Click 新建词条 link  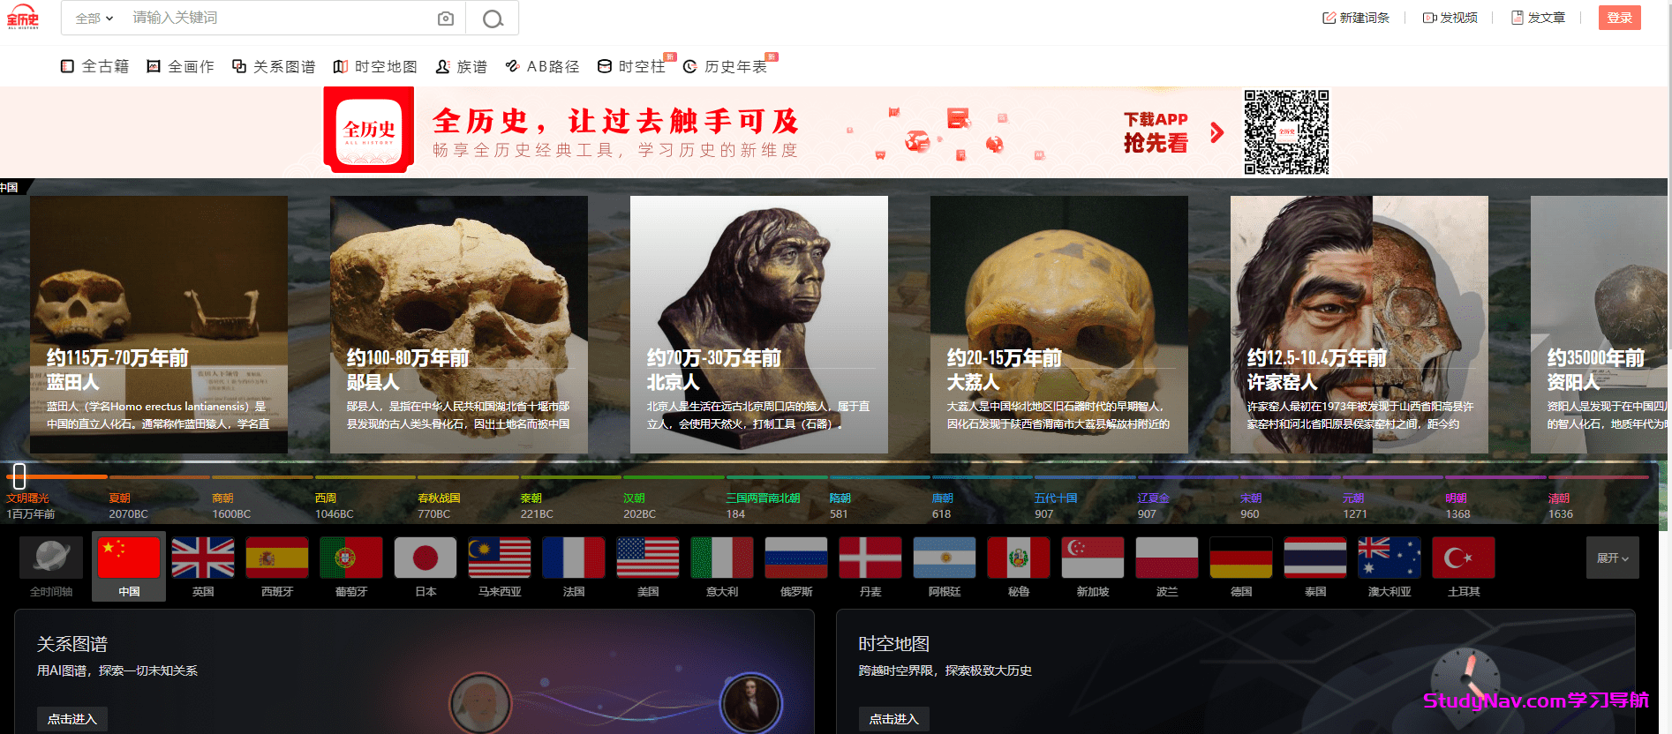coord(1356,18)
